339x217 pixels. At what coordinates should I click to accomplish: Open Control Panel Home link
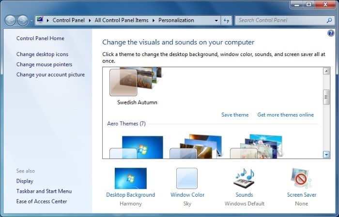40,38
